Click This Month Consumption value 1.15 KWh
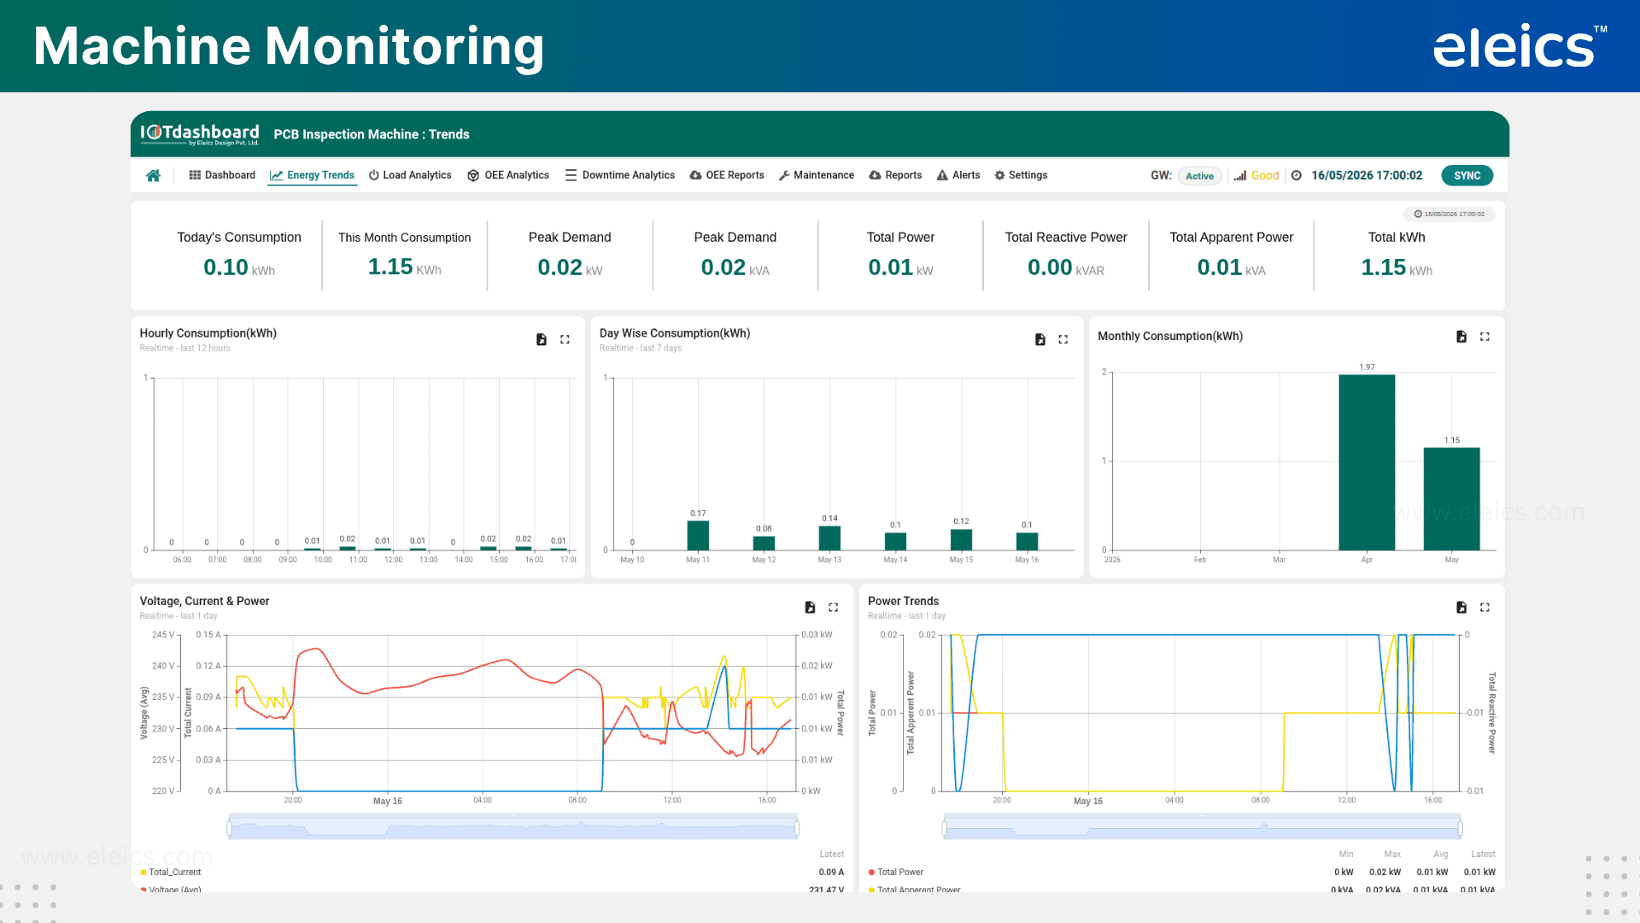Image resolution: width=1640 pixels, height=923 pixels. coord(405,267)
